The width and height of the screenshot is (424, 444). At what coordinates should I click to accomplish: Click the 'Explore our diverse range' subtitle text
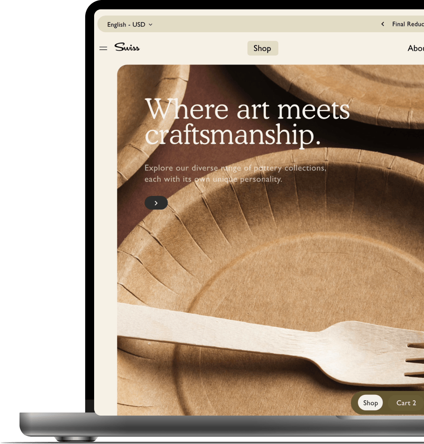(x=235, y=173)
